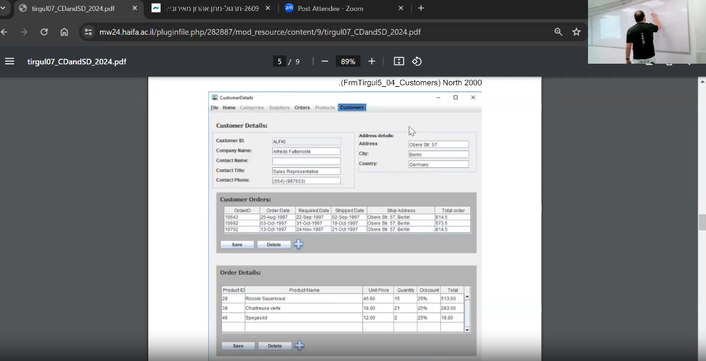
Task: Rotate the PDF counterclockwise
Action: pos(417,61)
